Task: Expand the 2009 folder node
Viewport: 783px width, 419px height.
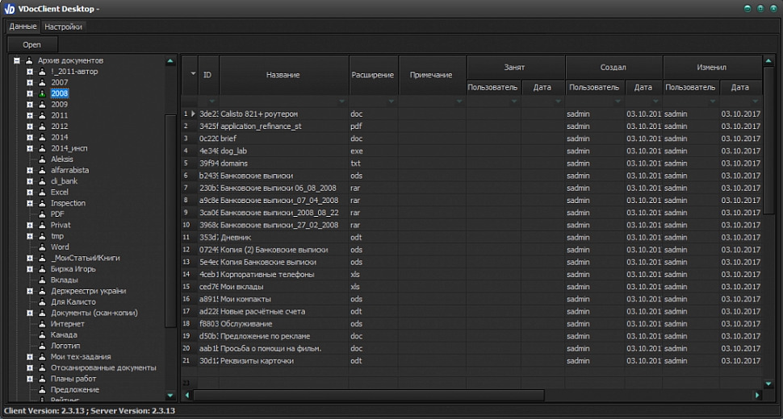Action: [x=29, y=105]
